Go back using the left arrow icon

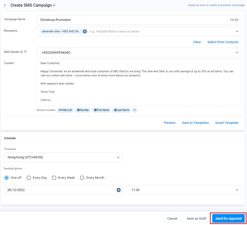(x=5, y=5)
